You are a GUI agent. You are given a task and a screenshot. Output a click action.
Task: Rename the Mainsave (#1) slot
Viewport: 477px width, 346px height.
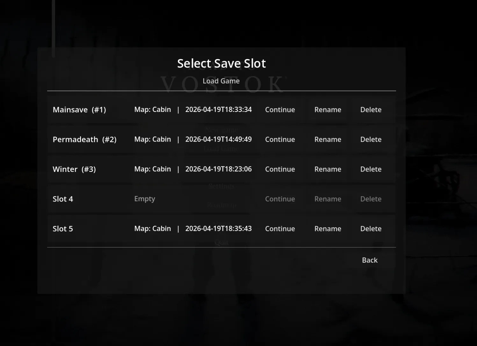coord(328,110)
